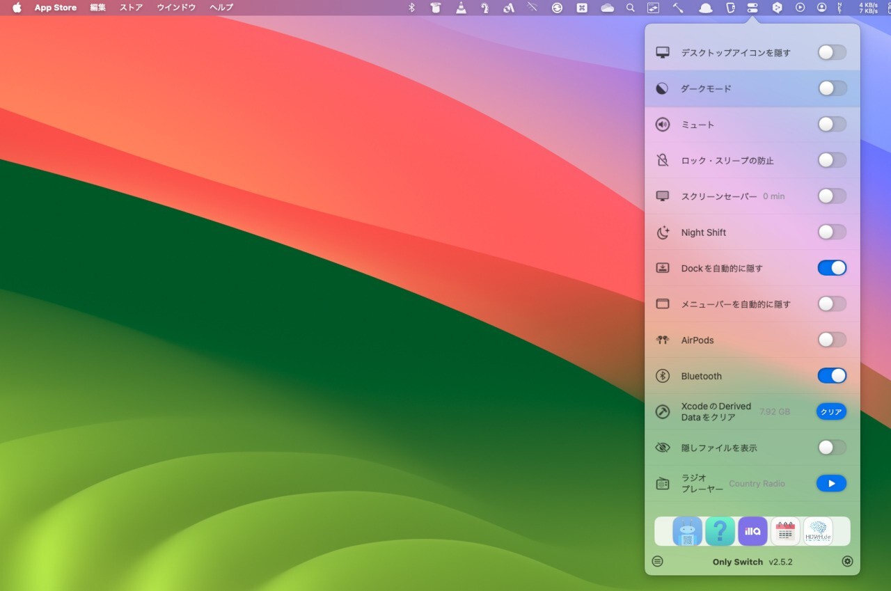Open the ウインドウ menu
The width and height of the screenshot is (891, 591).
(x=176, y=8)
